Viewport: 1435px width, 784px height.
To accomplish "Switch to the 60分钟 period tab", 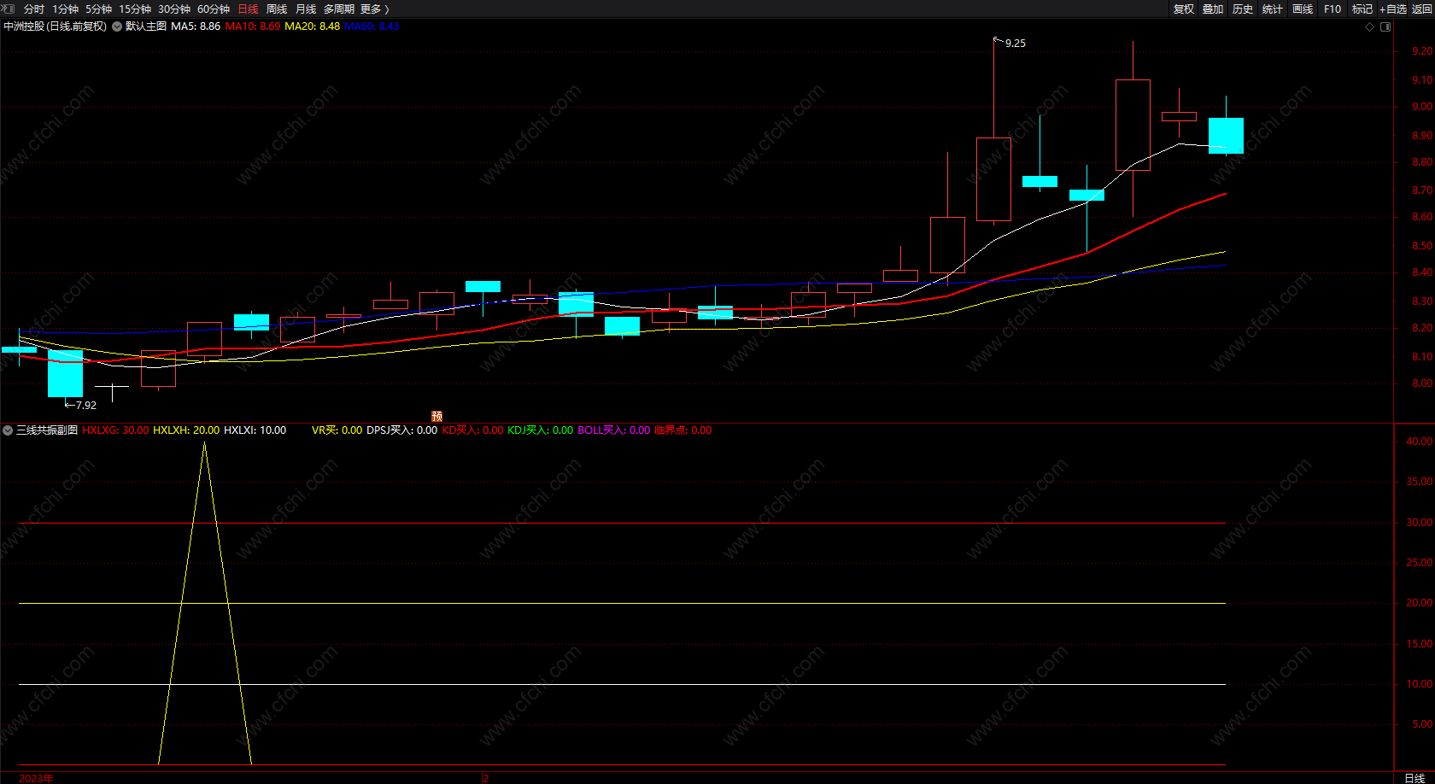I will tap(214, 9).
